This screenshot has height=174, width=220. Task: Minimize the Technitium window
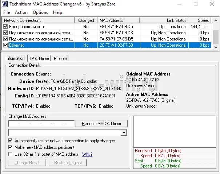tap(179, 4)
